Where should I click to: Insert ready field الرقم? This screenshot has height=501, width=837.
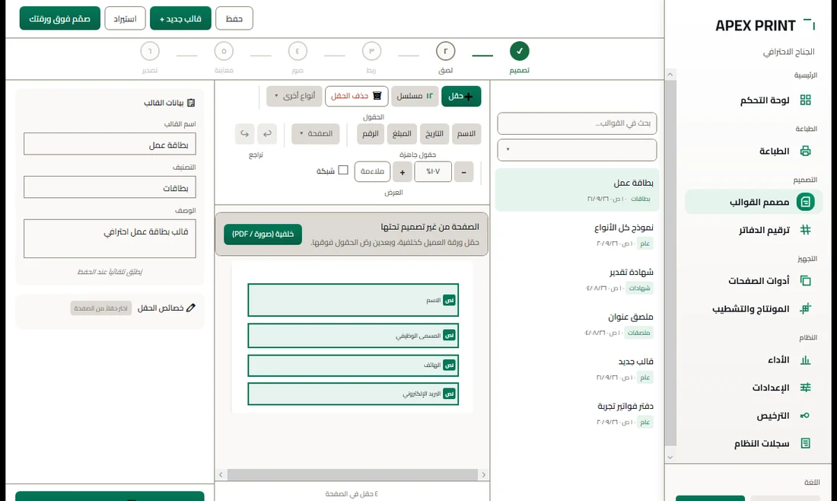click(371, 133)
